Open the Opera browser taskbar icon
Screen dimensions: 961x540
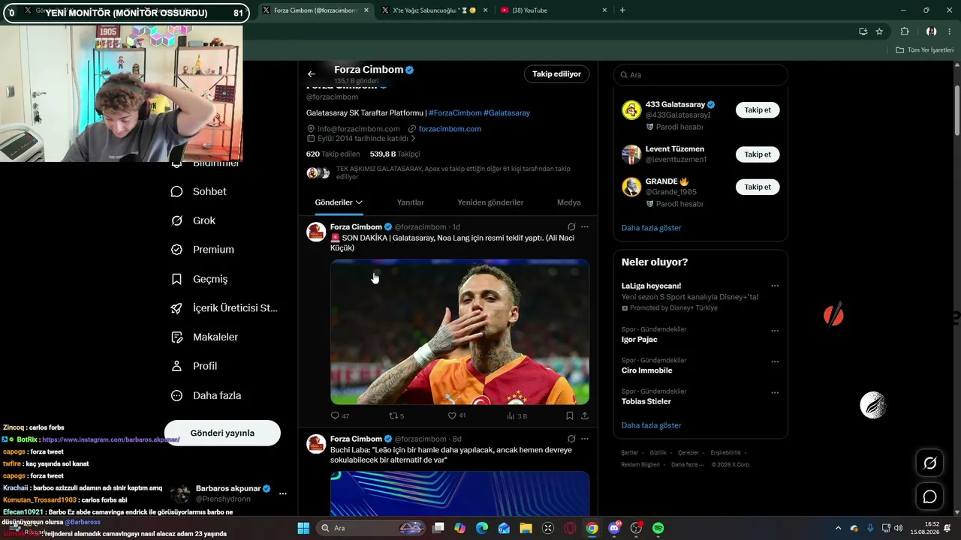(570, 528)
